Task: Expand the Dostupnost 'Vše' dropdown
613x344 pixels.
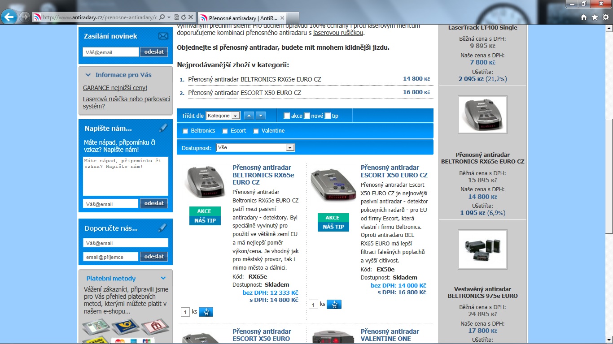Action: coord(255,147)
